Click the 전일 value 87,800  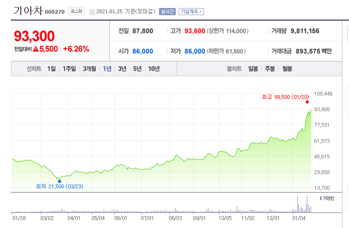coord(143,31)
